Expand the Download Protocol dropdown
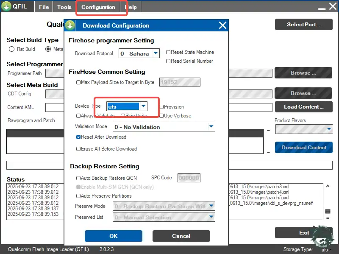The width and height of the screenshot is (339, 254). (156, 53)
